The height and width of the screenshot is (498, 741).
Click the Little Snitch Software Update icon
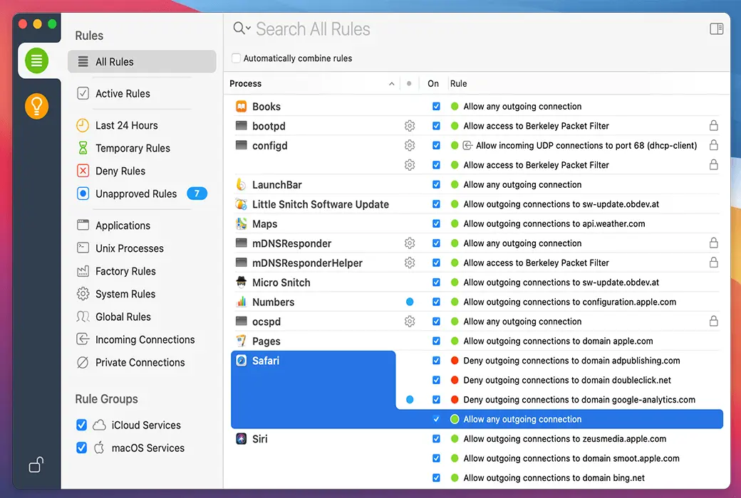pyautogui.click(x=242, y=204)
